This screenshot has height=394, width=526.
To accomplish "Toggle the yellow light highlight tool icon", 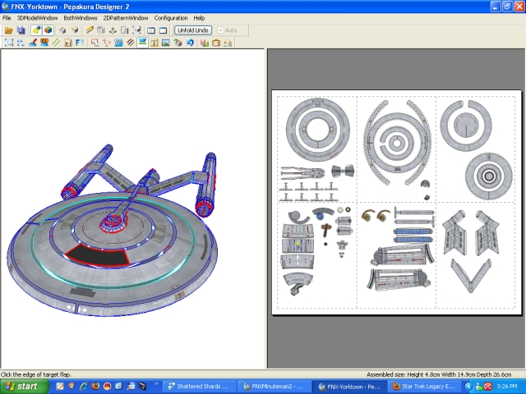I will tap(36, 30).
